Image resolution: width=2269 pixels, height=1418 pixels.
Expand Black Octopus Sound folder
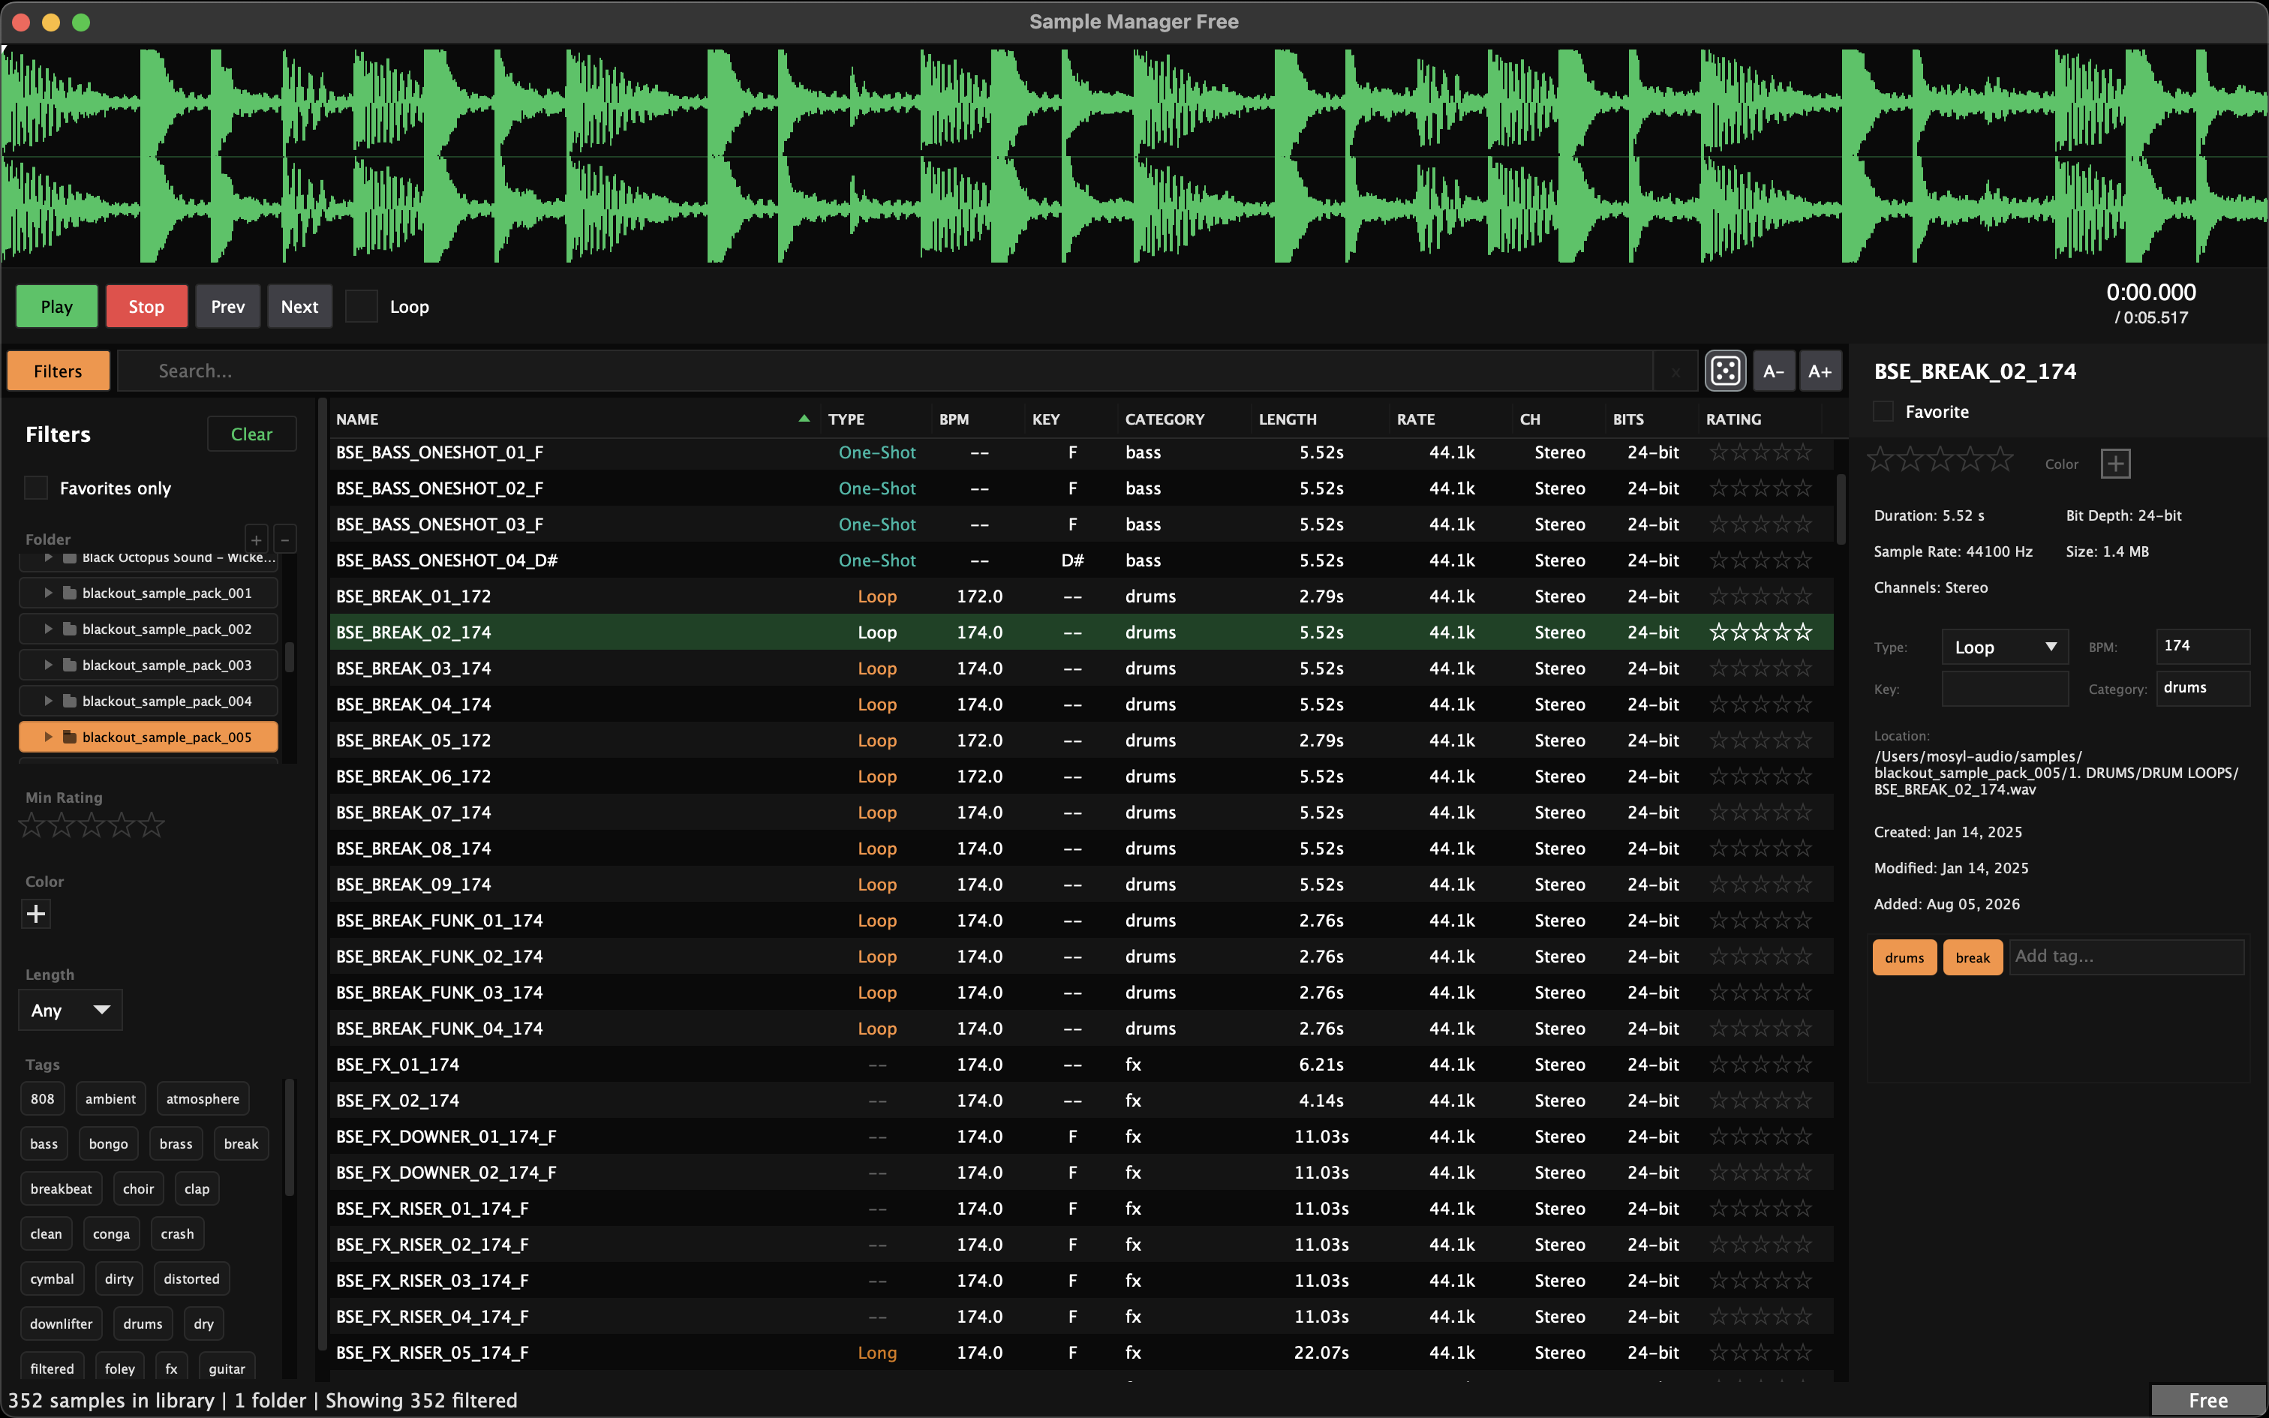click(x=48, y=558)
